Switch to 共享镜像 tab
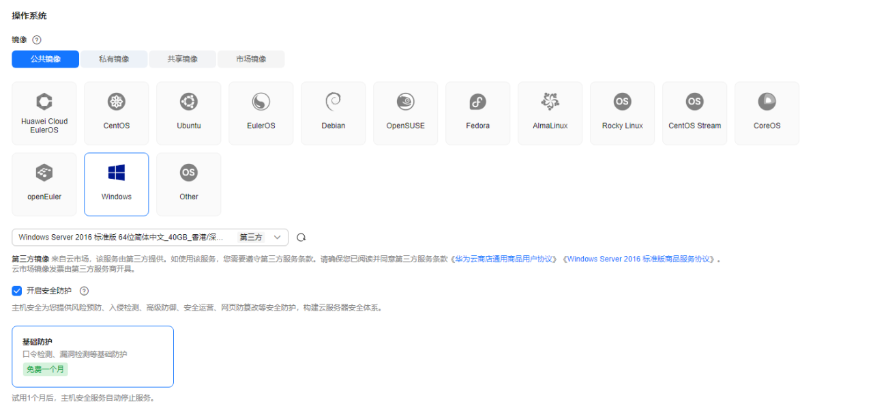The image size is (873, 413). tap(183, 59)
